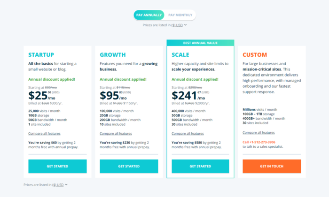
Task: Select the Growth plan heading
Action: click(113, 54)
